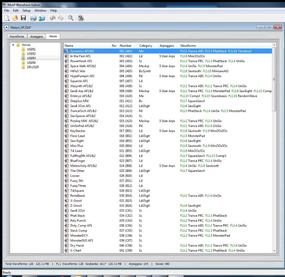The height and width of the screenshot is (277, 285).
Task: Create a new file with the toolbar icon
Action: tap(7, 18)
